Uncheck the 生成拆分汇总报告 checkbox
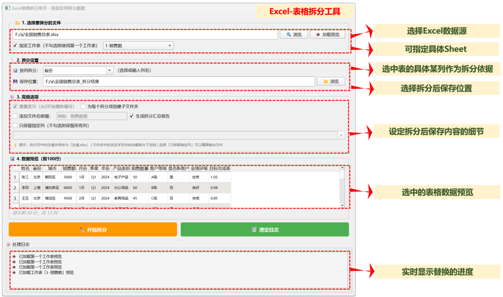The image size is (503, 297). (x=131, y=116)
